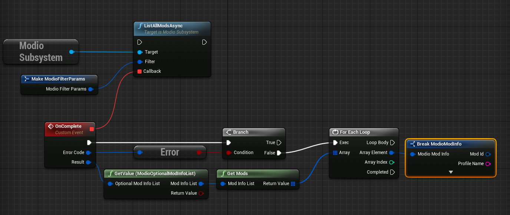Click the red Callback delegate pin
The height and width of the screenshot is (215, 510).
click(x=140, y=71)
